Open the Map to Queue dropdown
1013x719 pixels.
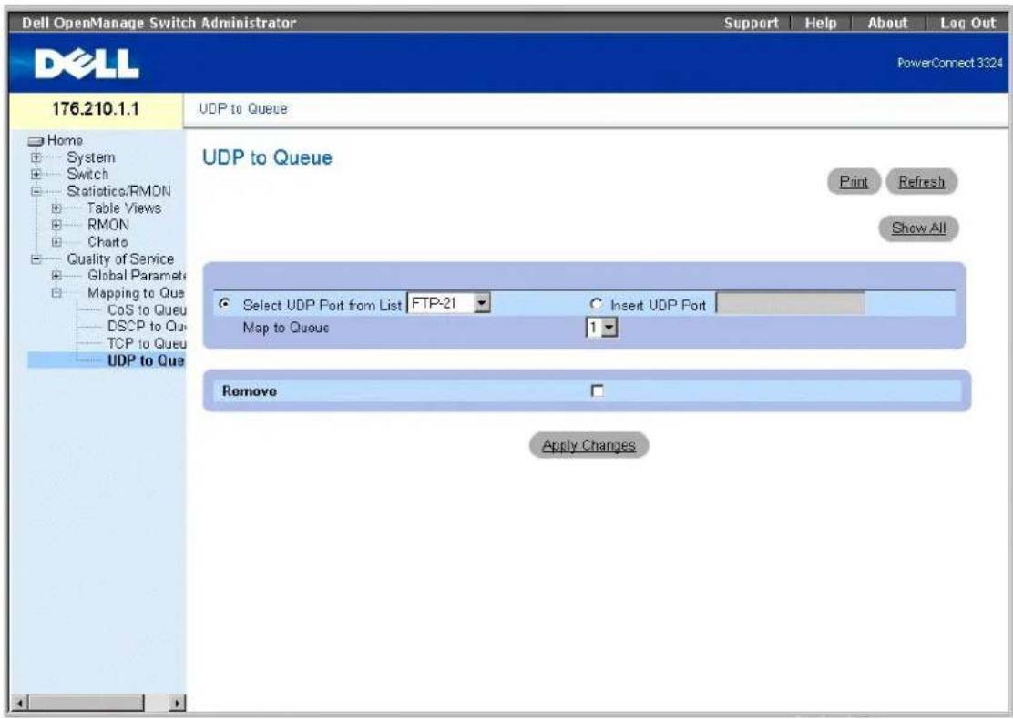coord(601,328)
